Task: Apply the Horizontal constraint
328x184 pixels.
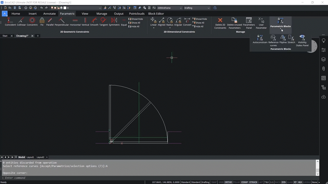Action: (x=75, y=22)
